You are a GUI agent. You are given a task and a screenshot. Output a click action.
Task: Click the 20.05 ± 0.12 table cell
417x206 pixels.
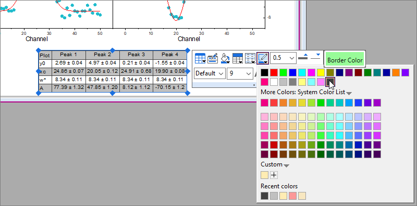coord(102,71)
